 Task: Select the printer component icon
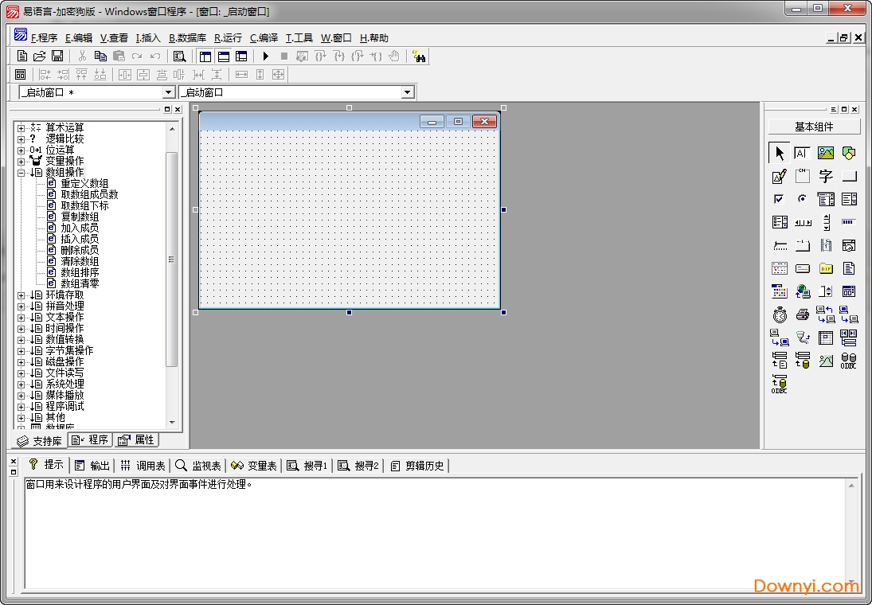pyautogui.click(x=802, y=314)
